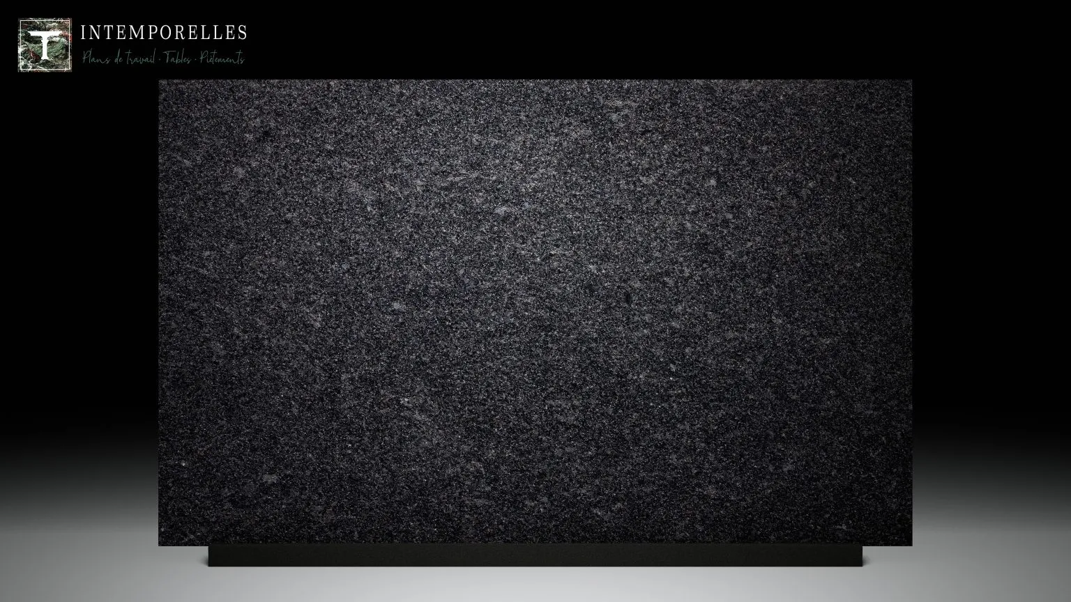Click the right end of the stand

pos(859,555)
